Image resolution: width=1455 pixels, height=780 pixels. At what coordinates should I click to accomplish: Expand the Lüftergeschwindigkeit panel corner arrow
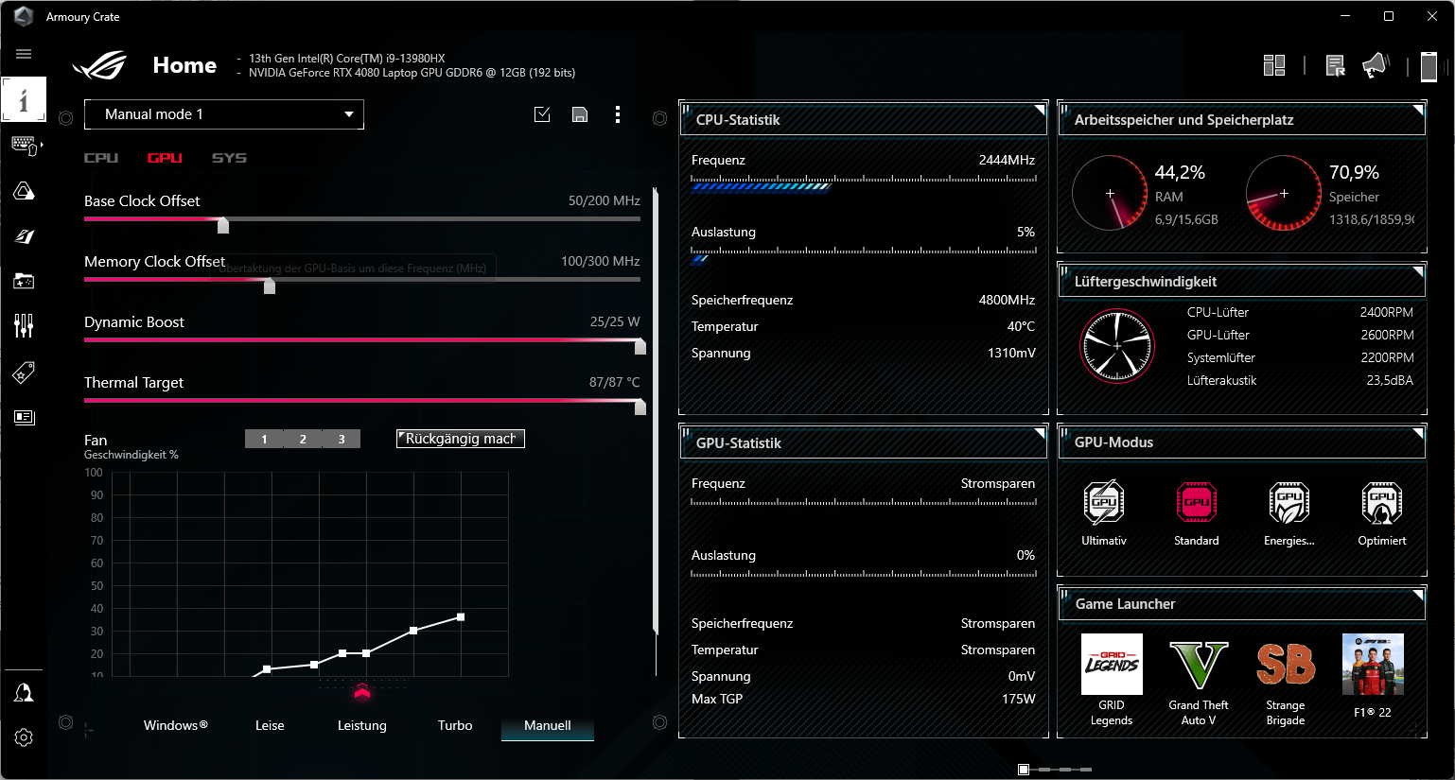point(1418,272)
